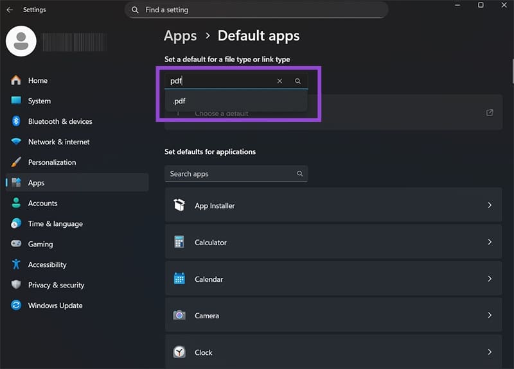Open Windows Update section
Viewport: 514px width, 369px height.
click(55, 305)
